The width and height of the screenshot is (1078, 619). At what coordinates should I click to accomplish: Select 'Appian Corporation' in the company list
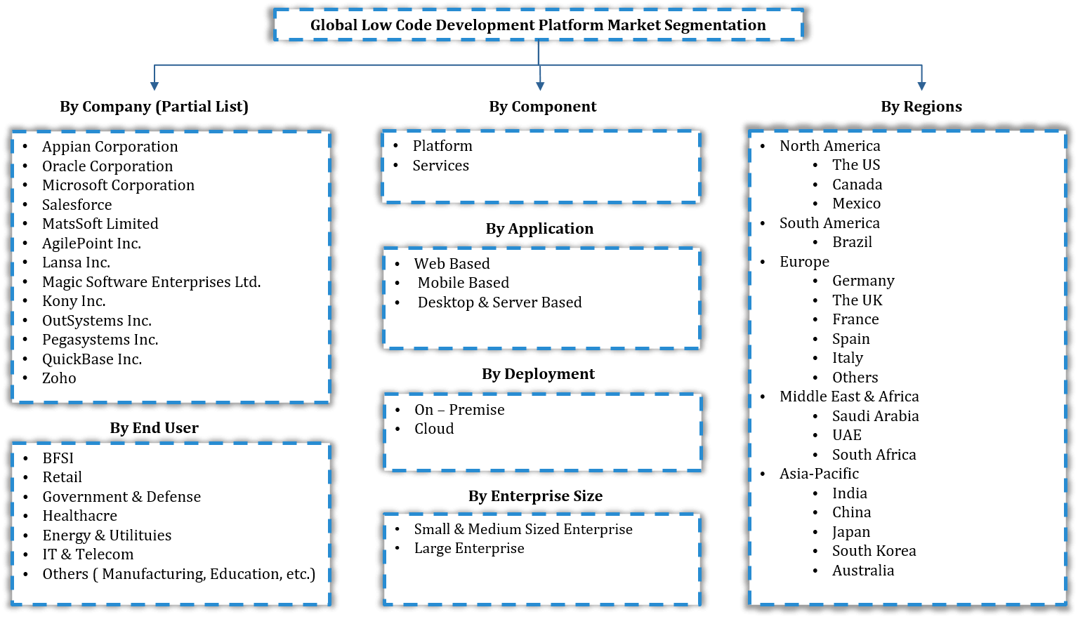pyautogui.click(x=110, y=147)
